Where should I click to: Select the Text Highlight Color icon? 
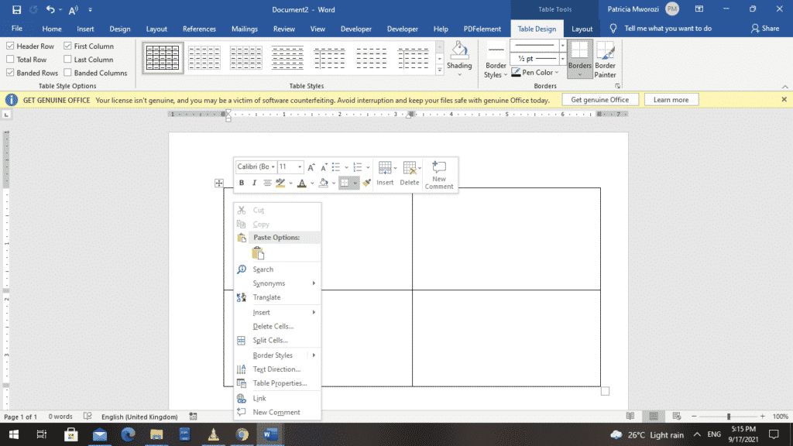(x=281, y=183)
